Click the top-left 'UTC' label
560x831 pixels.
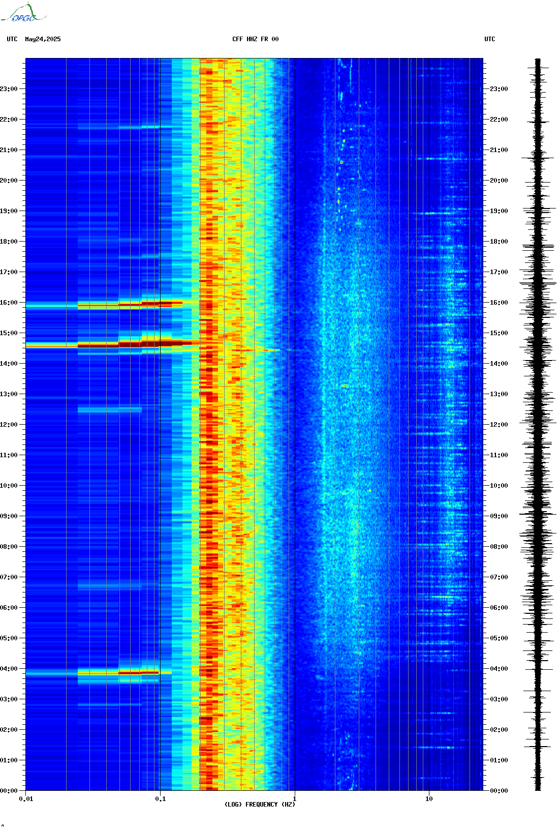pyautogui.click(x=12, y=39)
